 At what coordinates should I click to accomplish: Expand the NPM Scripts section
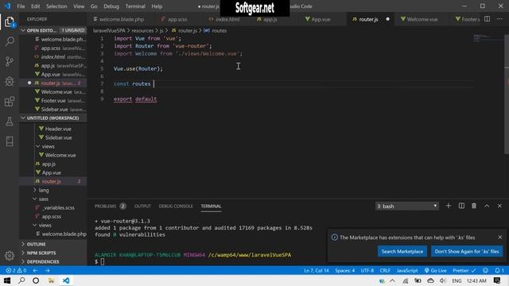[53, 253]
